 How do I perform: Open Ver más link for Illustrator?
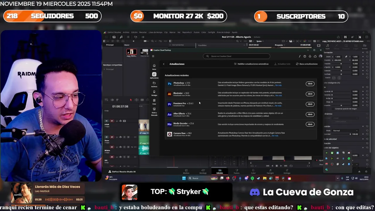click(278, 96)
